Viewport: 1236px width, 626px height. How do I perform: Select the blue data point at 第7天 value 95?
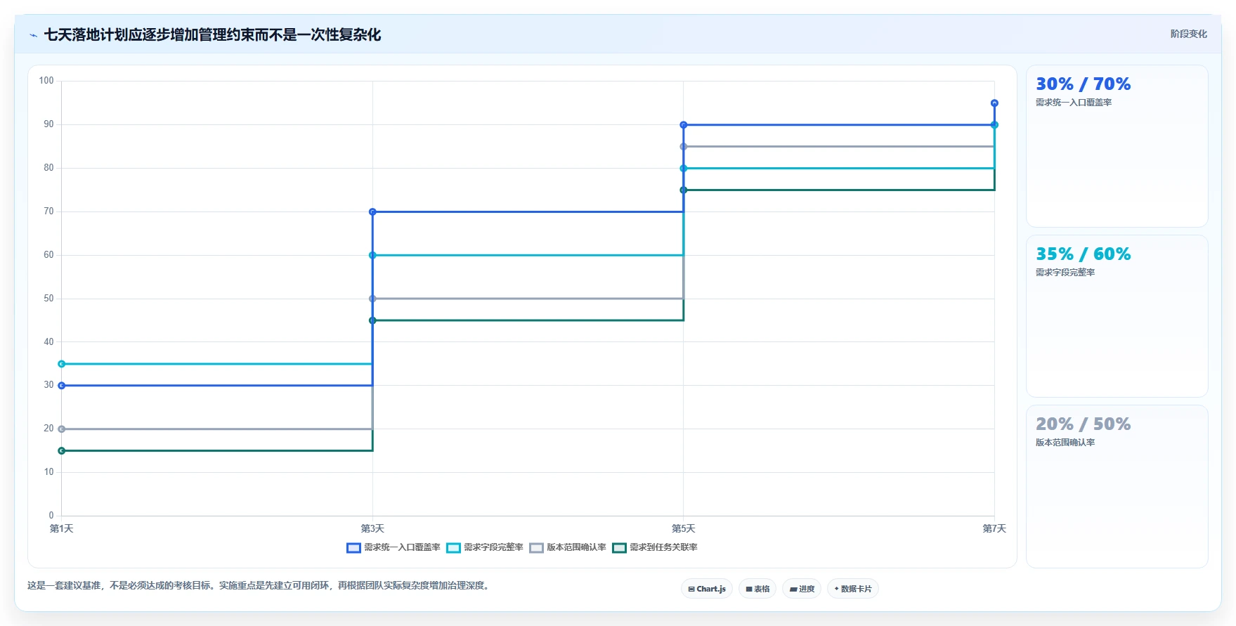pos(994,103)
